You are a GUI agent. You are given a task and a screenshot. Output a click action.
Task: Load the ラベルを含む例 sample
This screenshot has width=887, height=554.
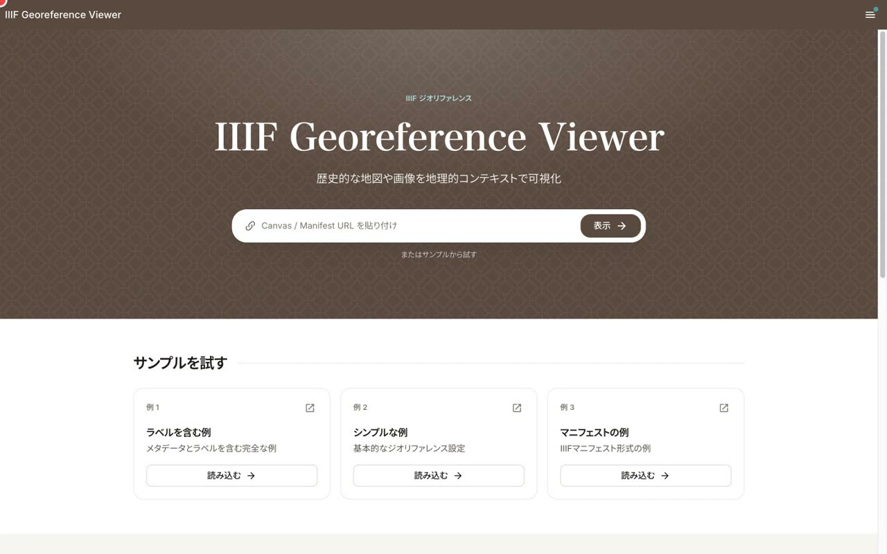[x=231, y=476]
